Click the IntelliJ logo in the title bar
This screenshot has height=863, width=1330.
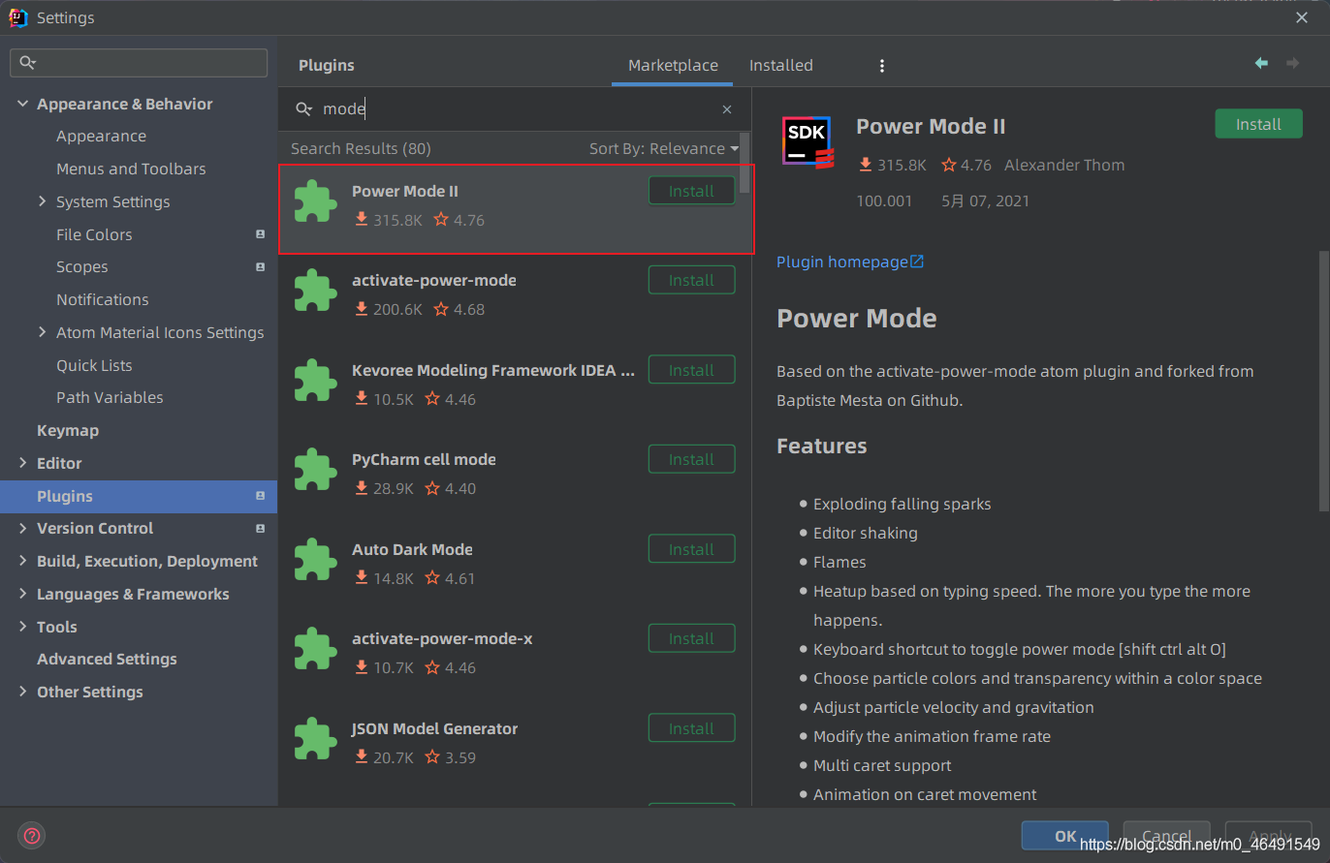pos(18,17)
